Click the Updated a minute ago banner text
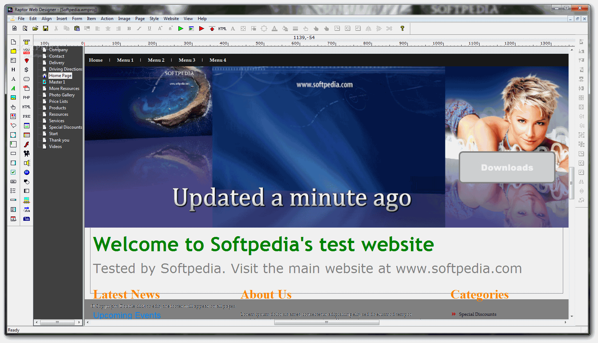 tap(292, 198)
